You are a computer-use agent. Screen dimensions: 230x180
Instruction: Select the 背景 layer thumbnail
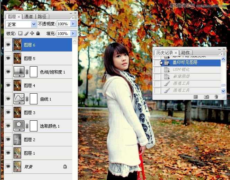pyautogui.click(x=17, y=166)
